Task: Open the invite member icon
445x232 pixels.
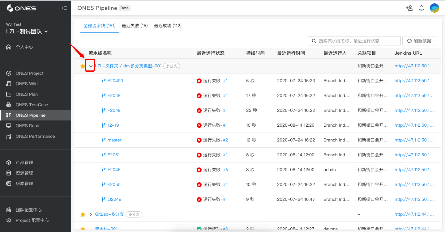Action: click(x=409, y=8)
